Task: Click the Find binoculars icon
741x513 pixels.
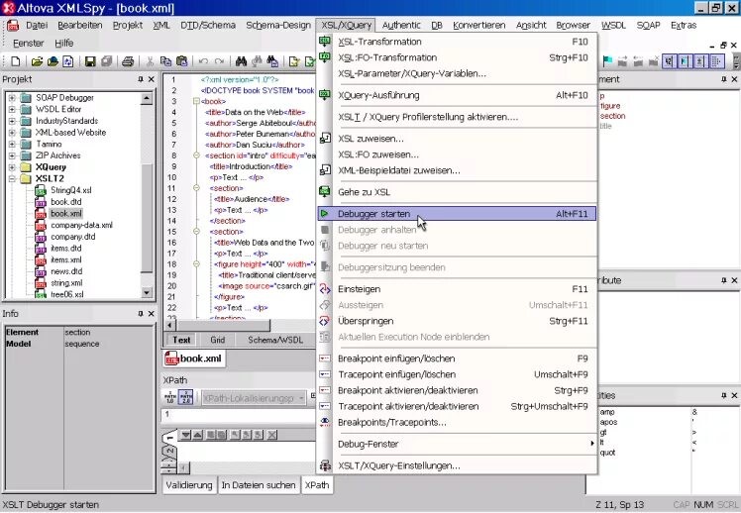Action: pyautogui.click(x=241, y=61)
